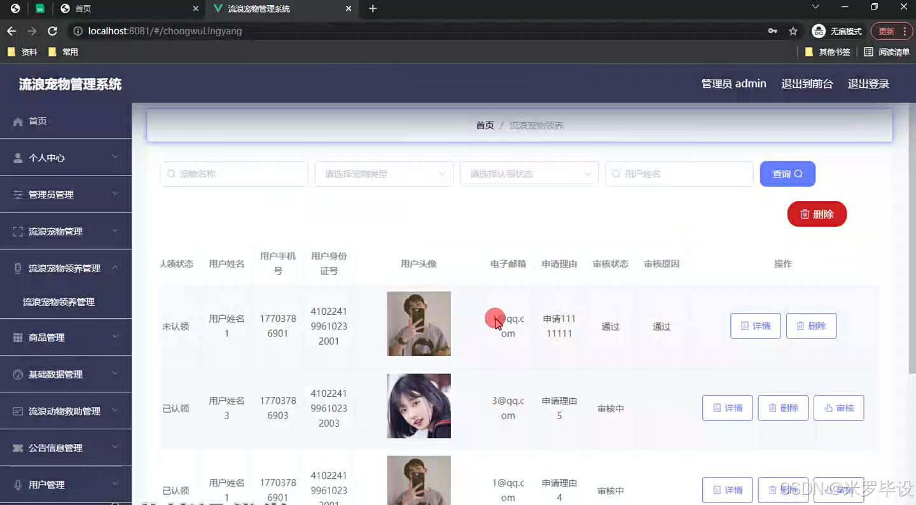Click 退出登录 in the header
The width and height of the screenshot is (916, 505).
pyautogui.click(x=868, y=84)
